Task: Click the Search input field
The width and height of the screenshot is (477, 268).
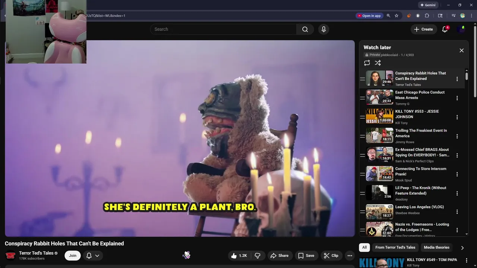Action: [224, 29]
